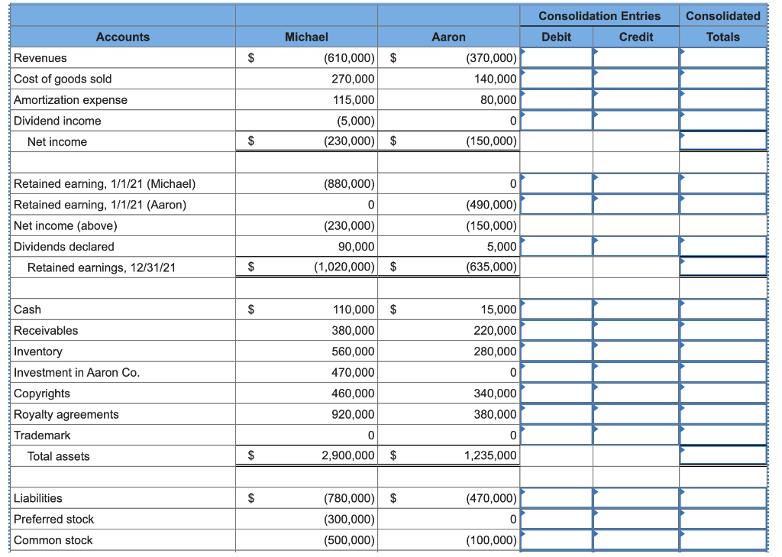Click the Revenues consolidated totals cell
Screen dimensions: 782x557
point(723,57)
